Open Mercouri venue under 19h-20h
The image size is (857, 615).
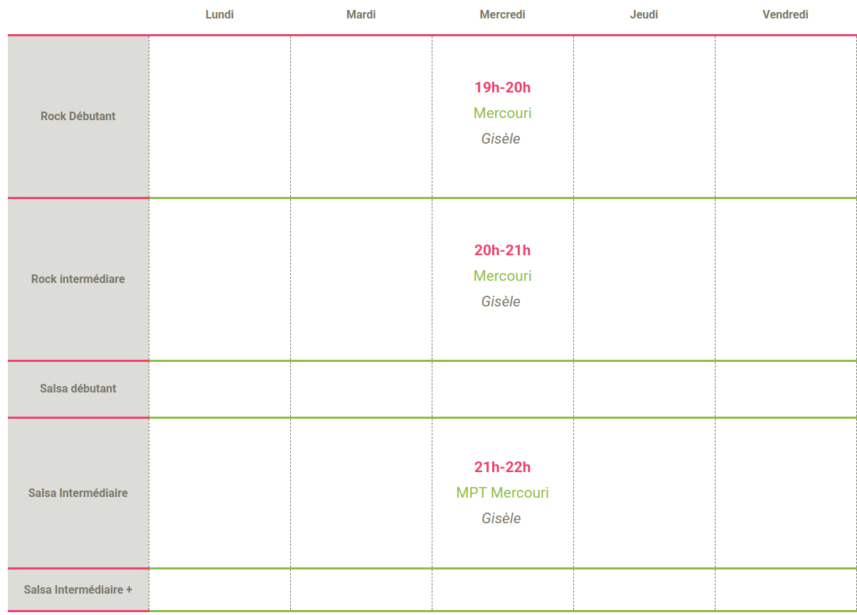[x=503, y=113]
